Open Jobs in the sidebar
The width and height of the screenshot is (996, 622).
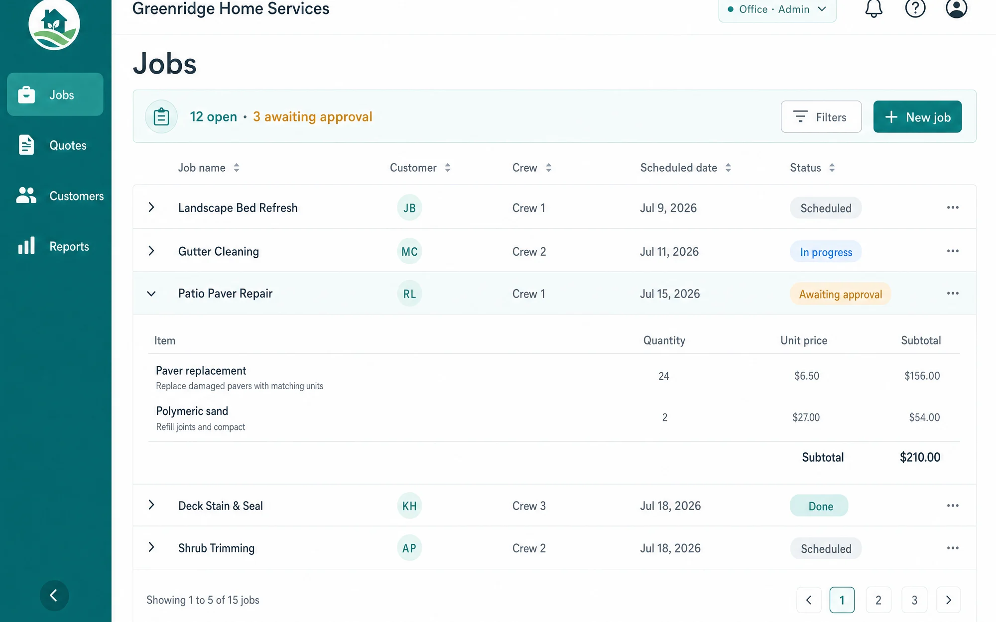pyautogui.click(x=55, y=95)
